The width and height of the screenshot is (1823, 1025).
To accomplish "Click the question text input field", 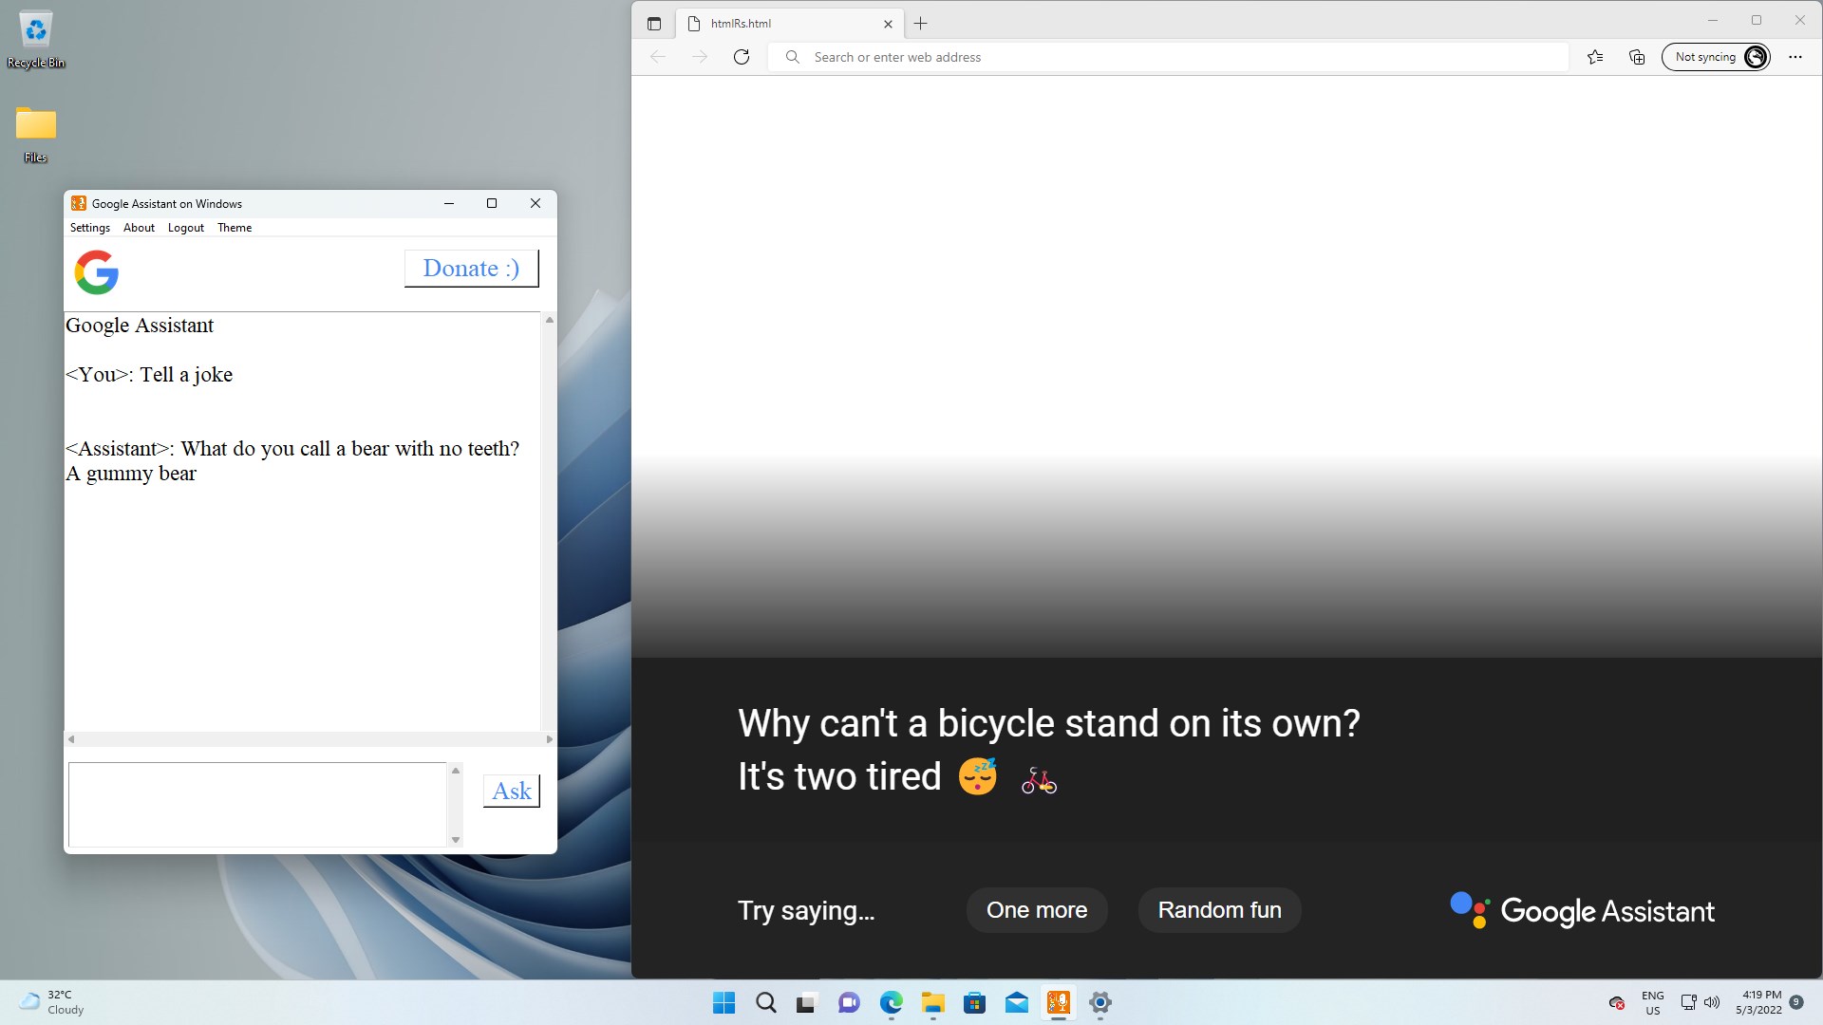I will (x=257, y=804).
